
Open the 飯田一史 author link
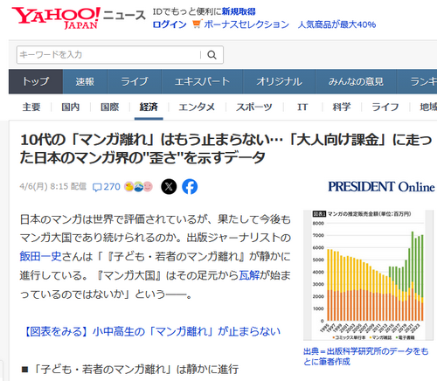[x=40, y=256]
